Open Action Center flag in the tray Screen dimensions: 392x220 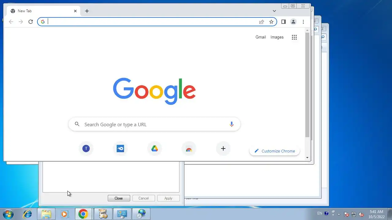pos(346,214)
